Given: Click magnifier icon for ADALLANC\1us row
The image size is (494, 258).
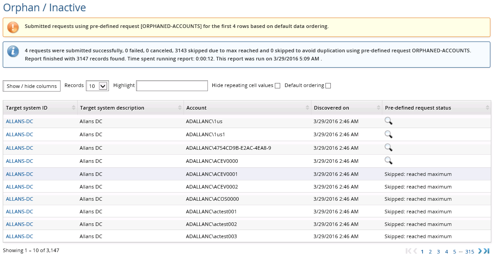Looking at the screenshot, I should [x=388, y=121].
